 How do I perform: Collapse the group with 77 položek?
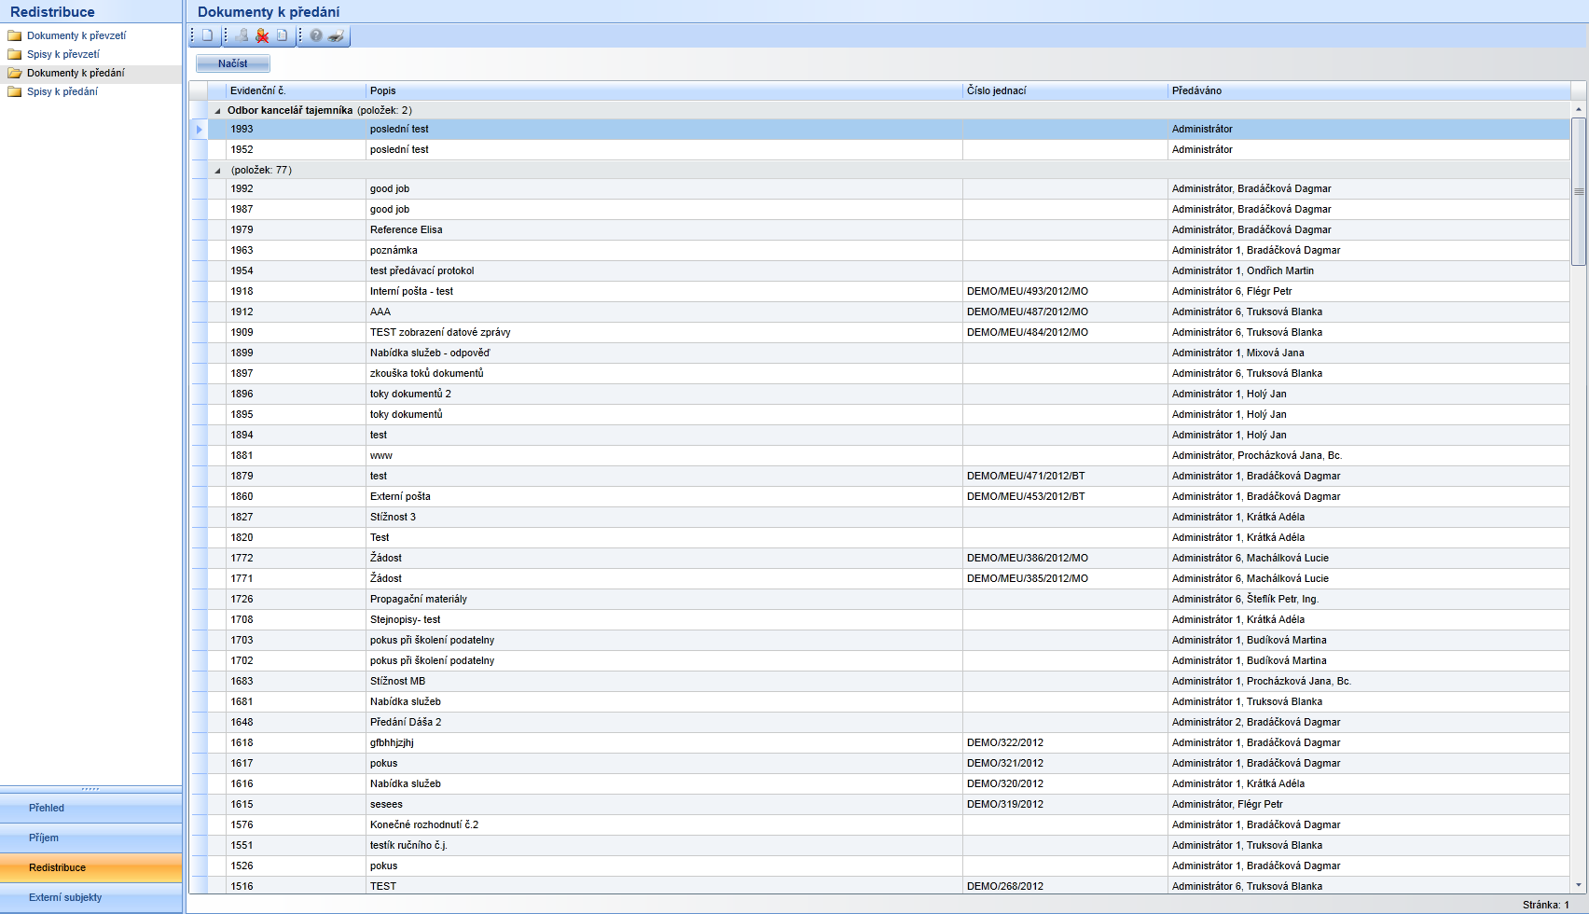[x=218, y=170]
